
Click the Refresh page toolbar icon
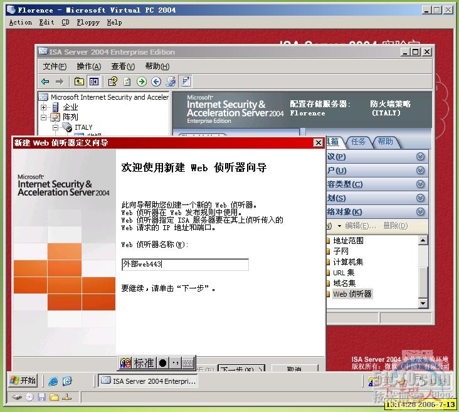coord(127,82)
